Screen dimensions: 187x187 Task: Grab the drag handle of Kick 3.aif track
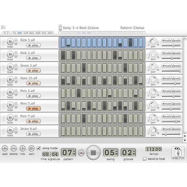tap(4, 42)
